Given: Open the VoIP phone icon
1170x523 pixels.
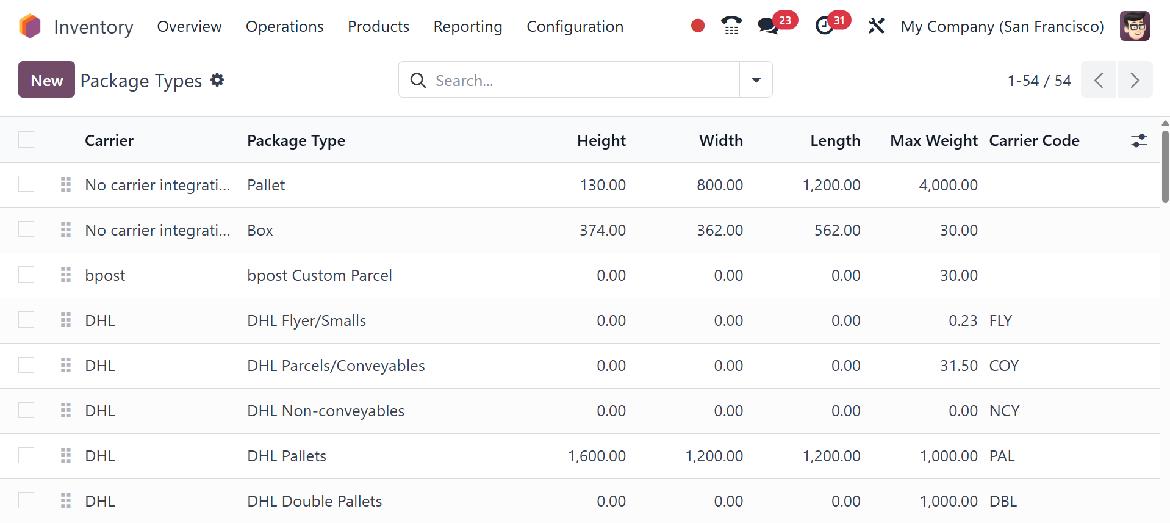Looking at the screenshot, I should [731, 26].
